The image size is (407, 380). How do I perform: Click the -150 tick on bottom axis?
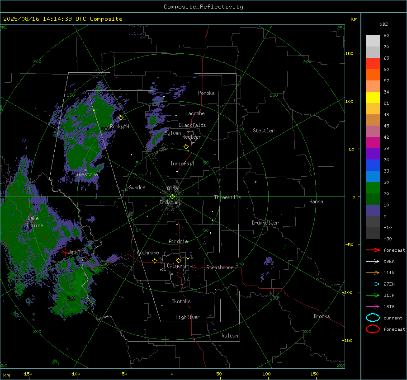coord(27,374)
